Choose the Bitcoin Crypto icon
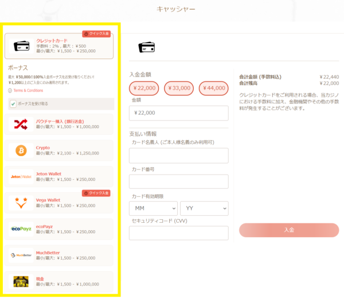The height and width of the screenshot is (298, 344). coord(21,150)
